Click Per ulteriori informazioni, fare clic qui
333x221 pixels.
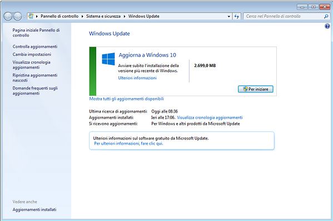pos(128,143)
